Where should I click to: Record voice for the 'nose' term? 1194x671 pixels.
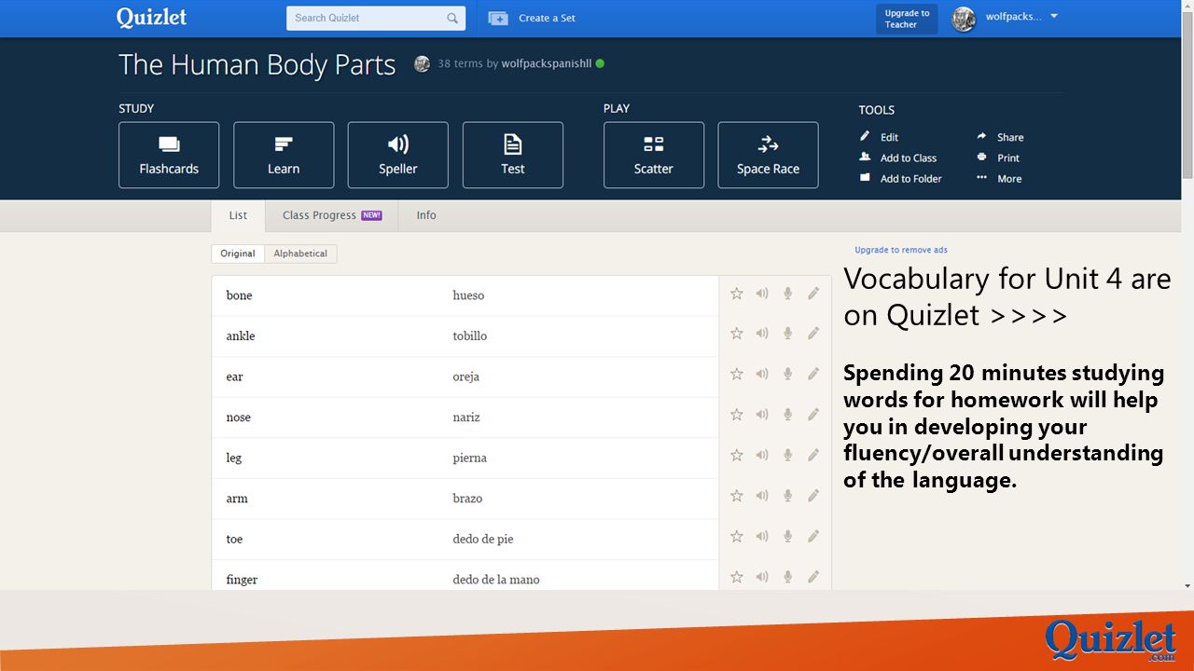click(x=787, y=415)
